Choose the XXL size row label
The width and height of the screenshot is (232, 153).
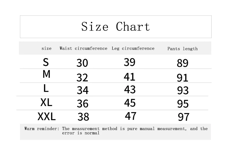(46, 117)
